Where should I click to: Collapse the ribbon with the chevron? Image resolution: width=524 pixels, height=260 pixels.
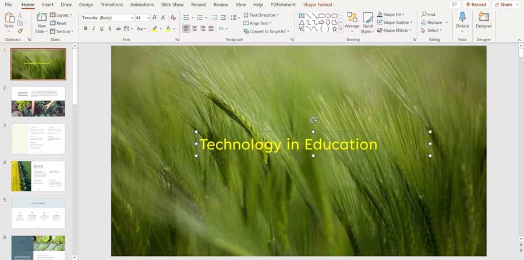[x=519, y=40]
